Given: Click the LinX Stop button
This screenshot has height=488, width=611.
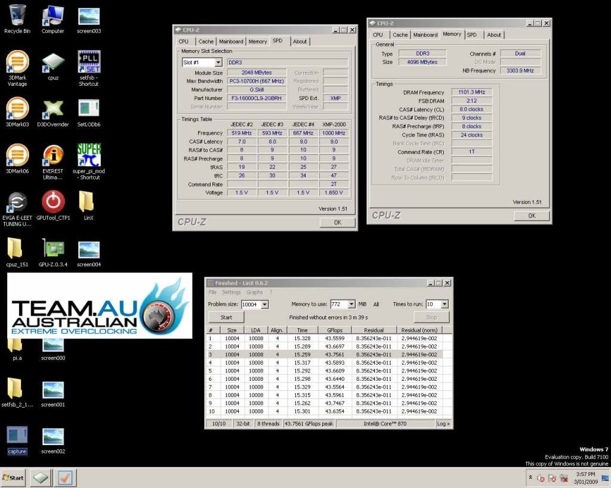Looking at the screenshot, I should pos(431,318).
